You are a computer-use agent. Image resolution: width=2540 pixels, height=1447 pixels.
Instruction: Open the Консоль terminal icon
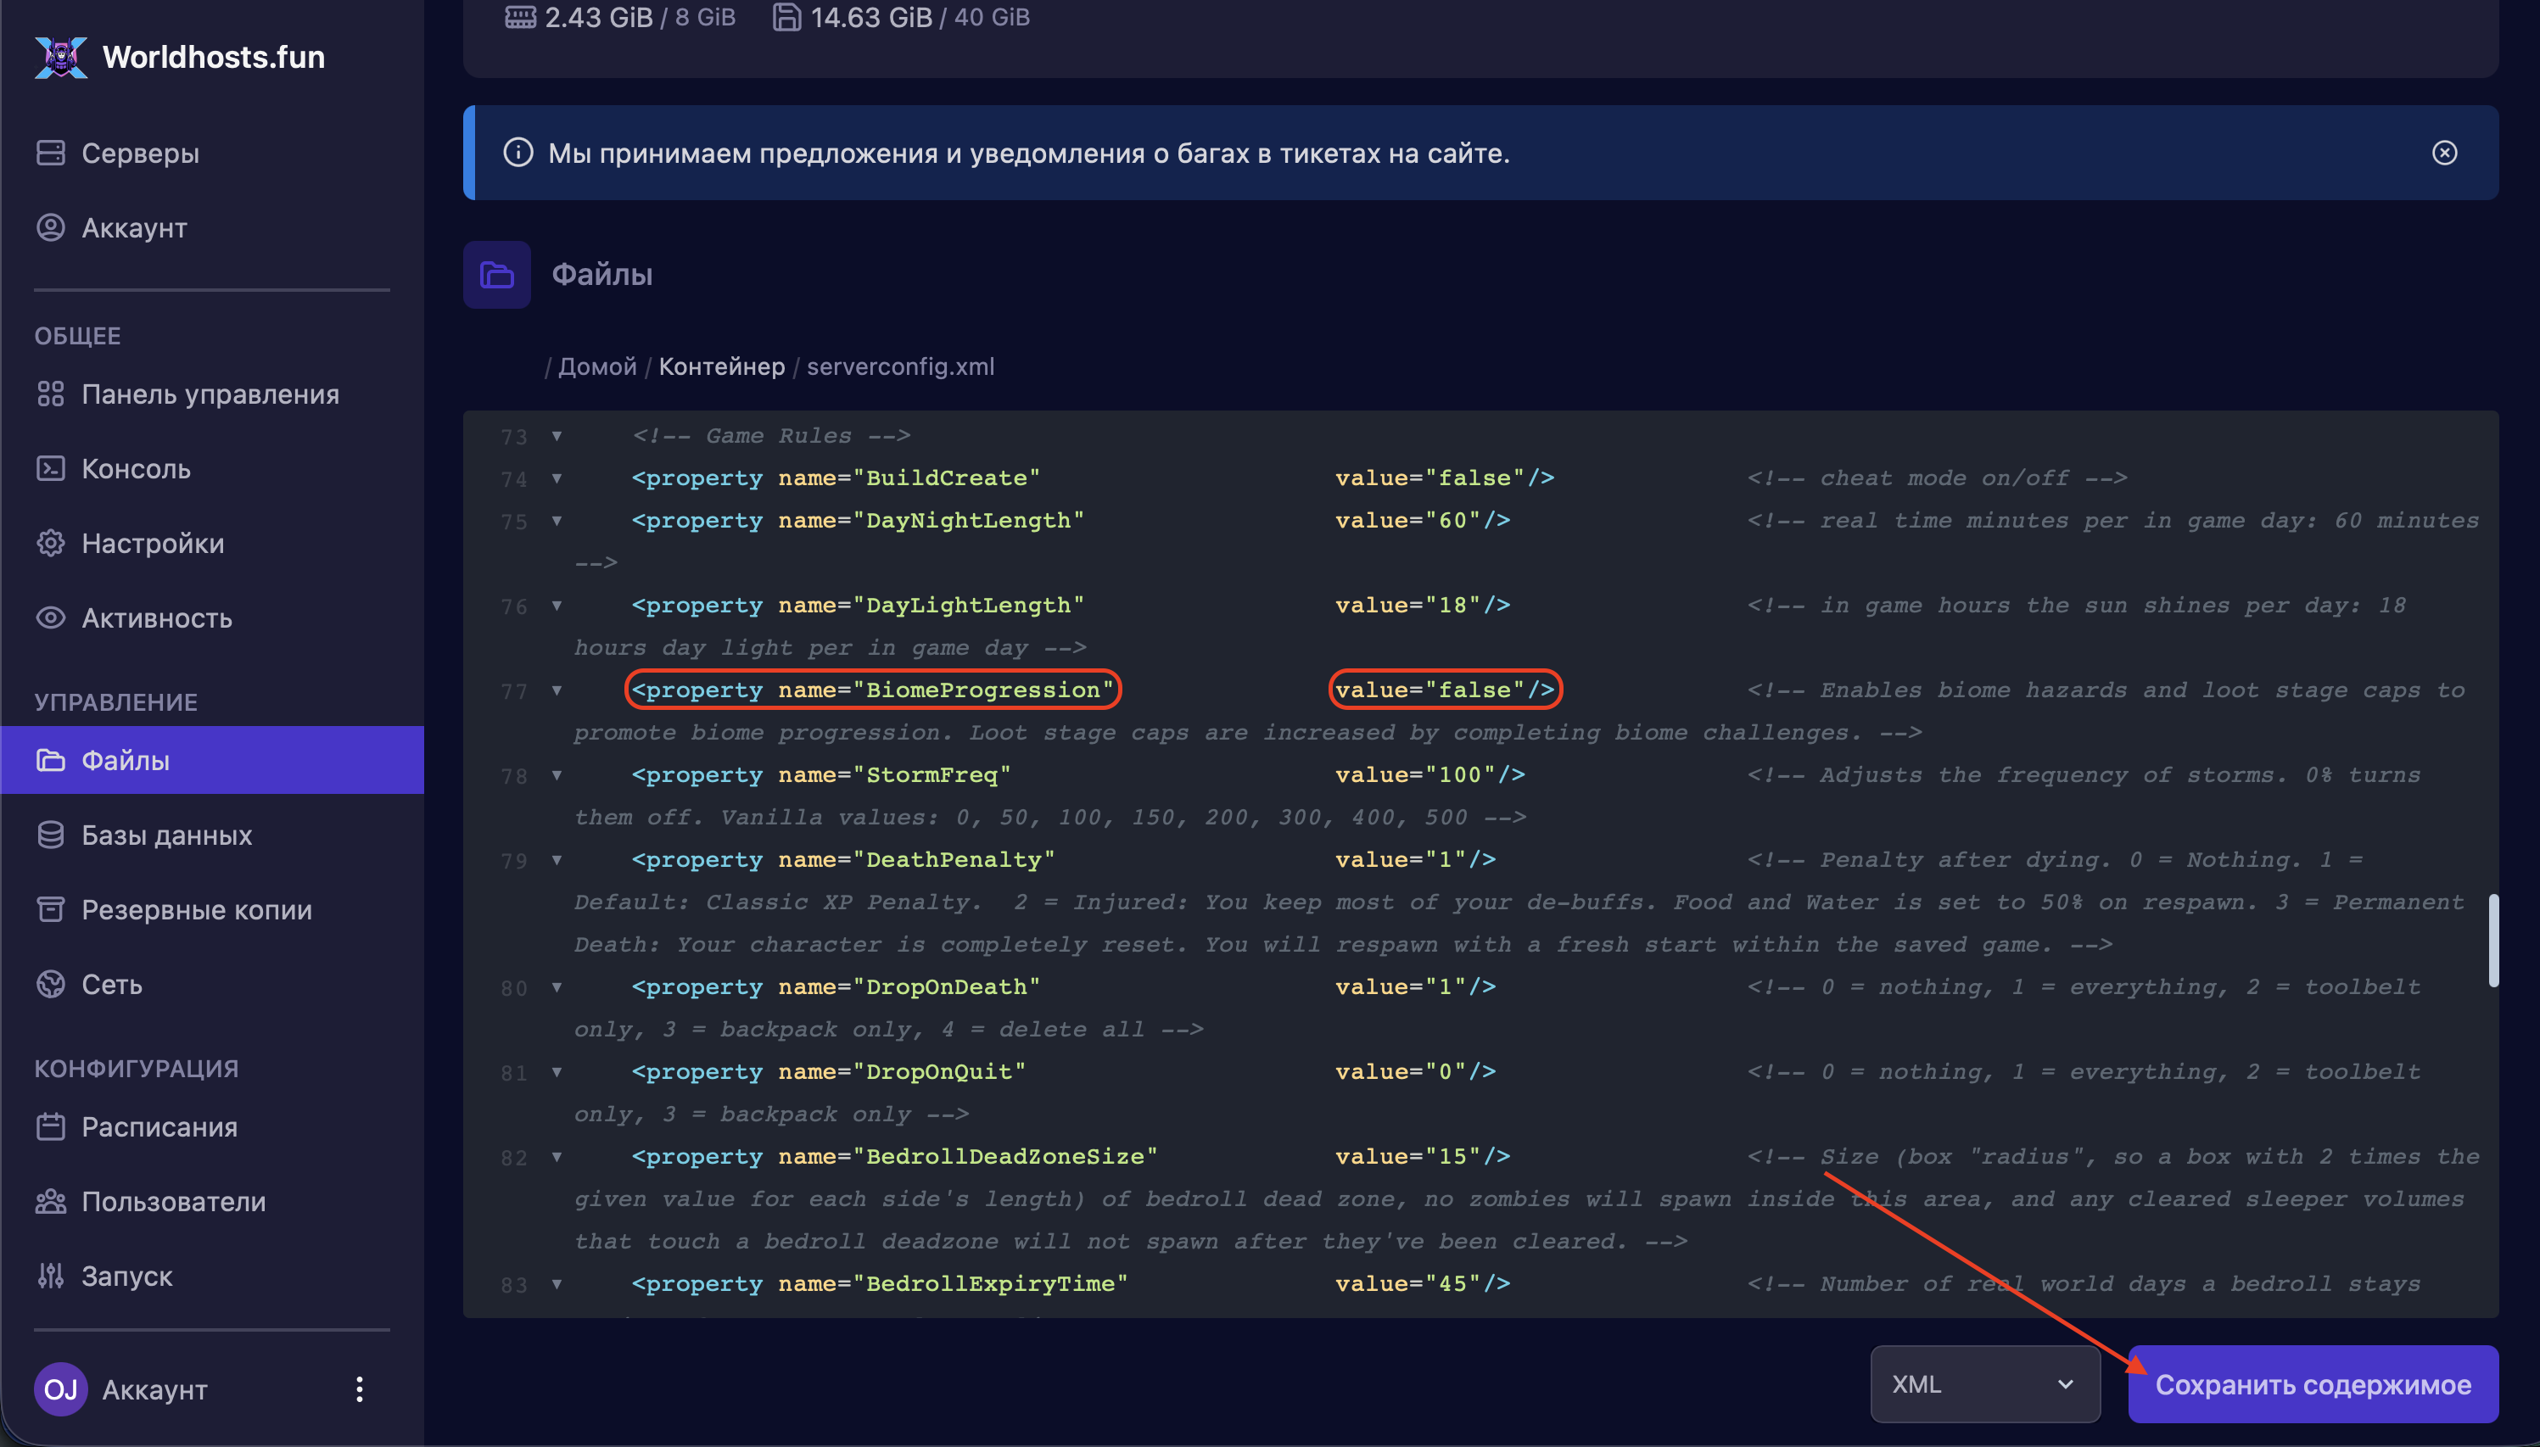(x=51, y=469)
